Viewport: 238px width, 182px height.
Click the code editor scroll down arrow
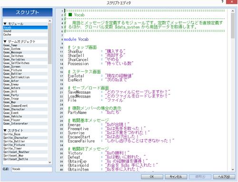[233, 169]
